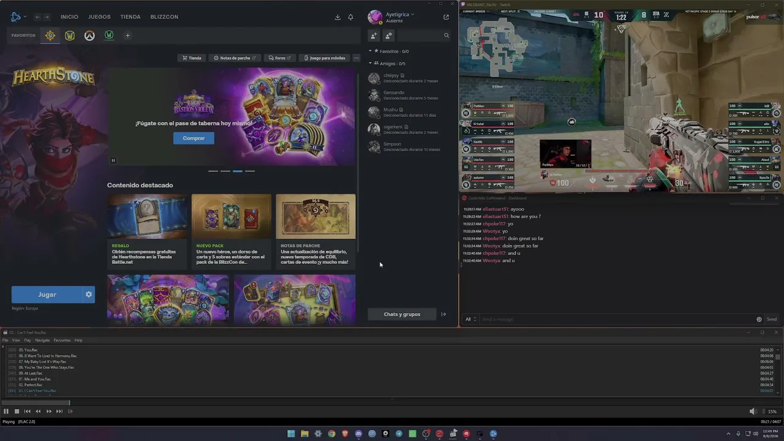Open TIENDA tab in Battle.net
Image resolution: width=784 pixels, height=441 pixels.
pos(130,17)
